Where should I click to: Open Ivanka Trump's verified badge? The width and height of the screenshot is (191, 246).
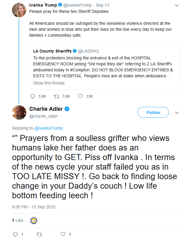(60, 5)
